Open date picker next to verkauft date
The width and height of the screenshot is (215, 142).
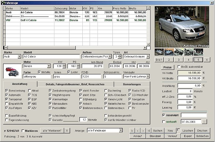click(x=204, y=122)
